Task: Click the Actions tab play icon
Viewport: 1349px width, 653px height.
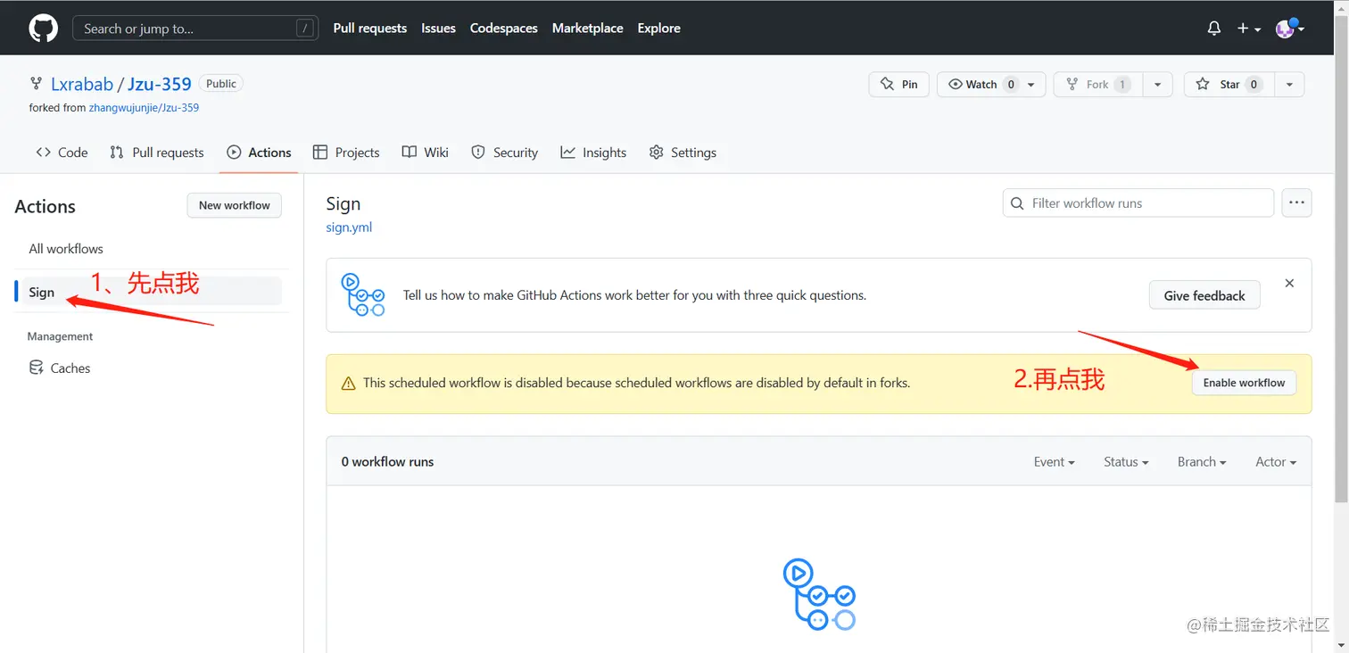Action: pyautogui.click(x=234, y=153)
